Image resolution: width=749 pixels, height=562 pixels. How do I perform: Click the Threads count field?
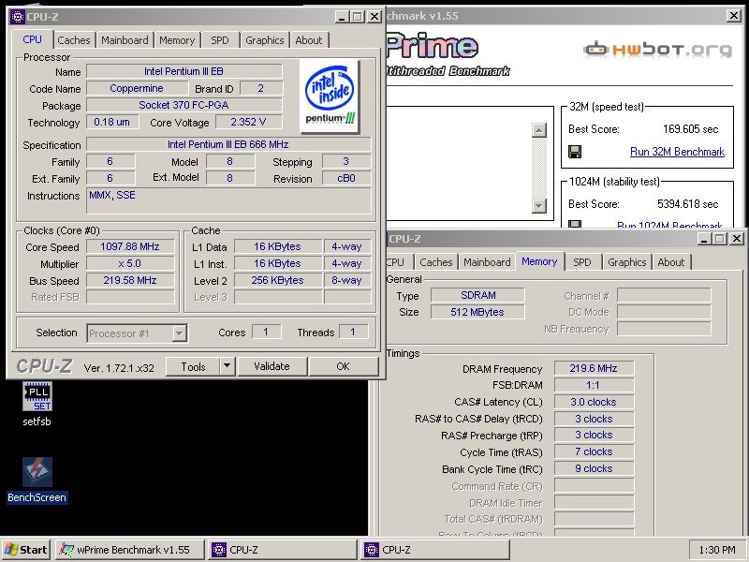coord(353,333)
